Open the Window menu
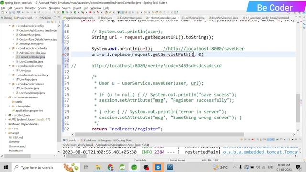 pos(96,8)
